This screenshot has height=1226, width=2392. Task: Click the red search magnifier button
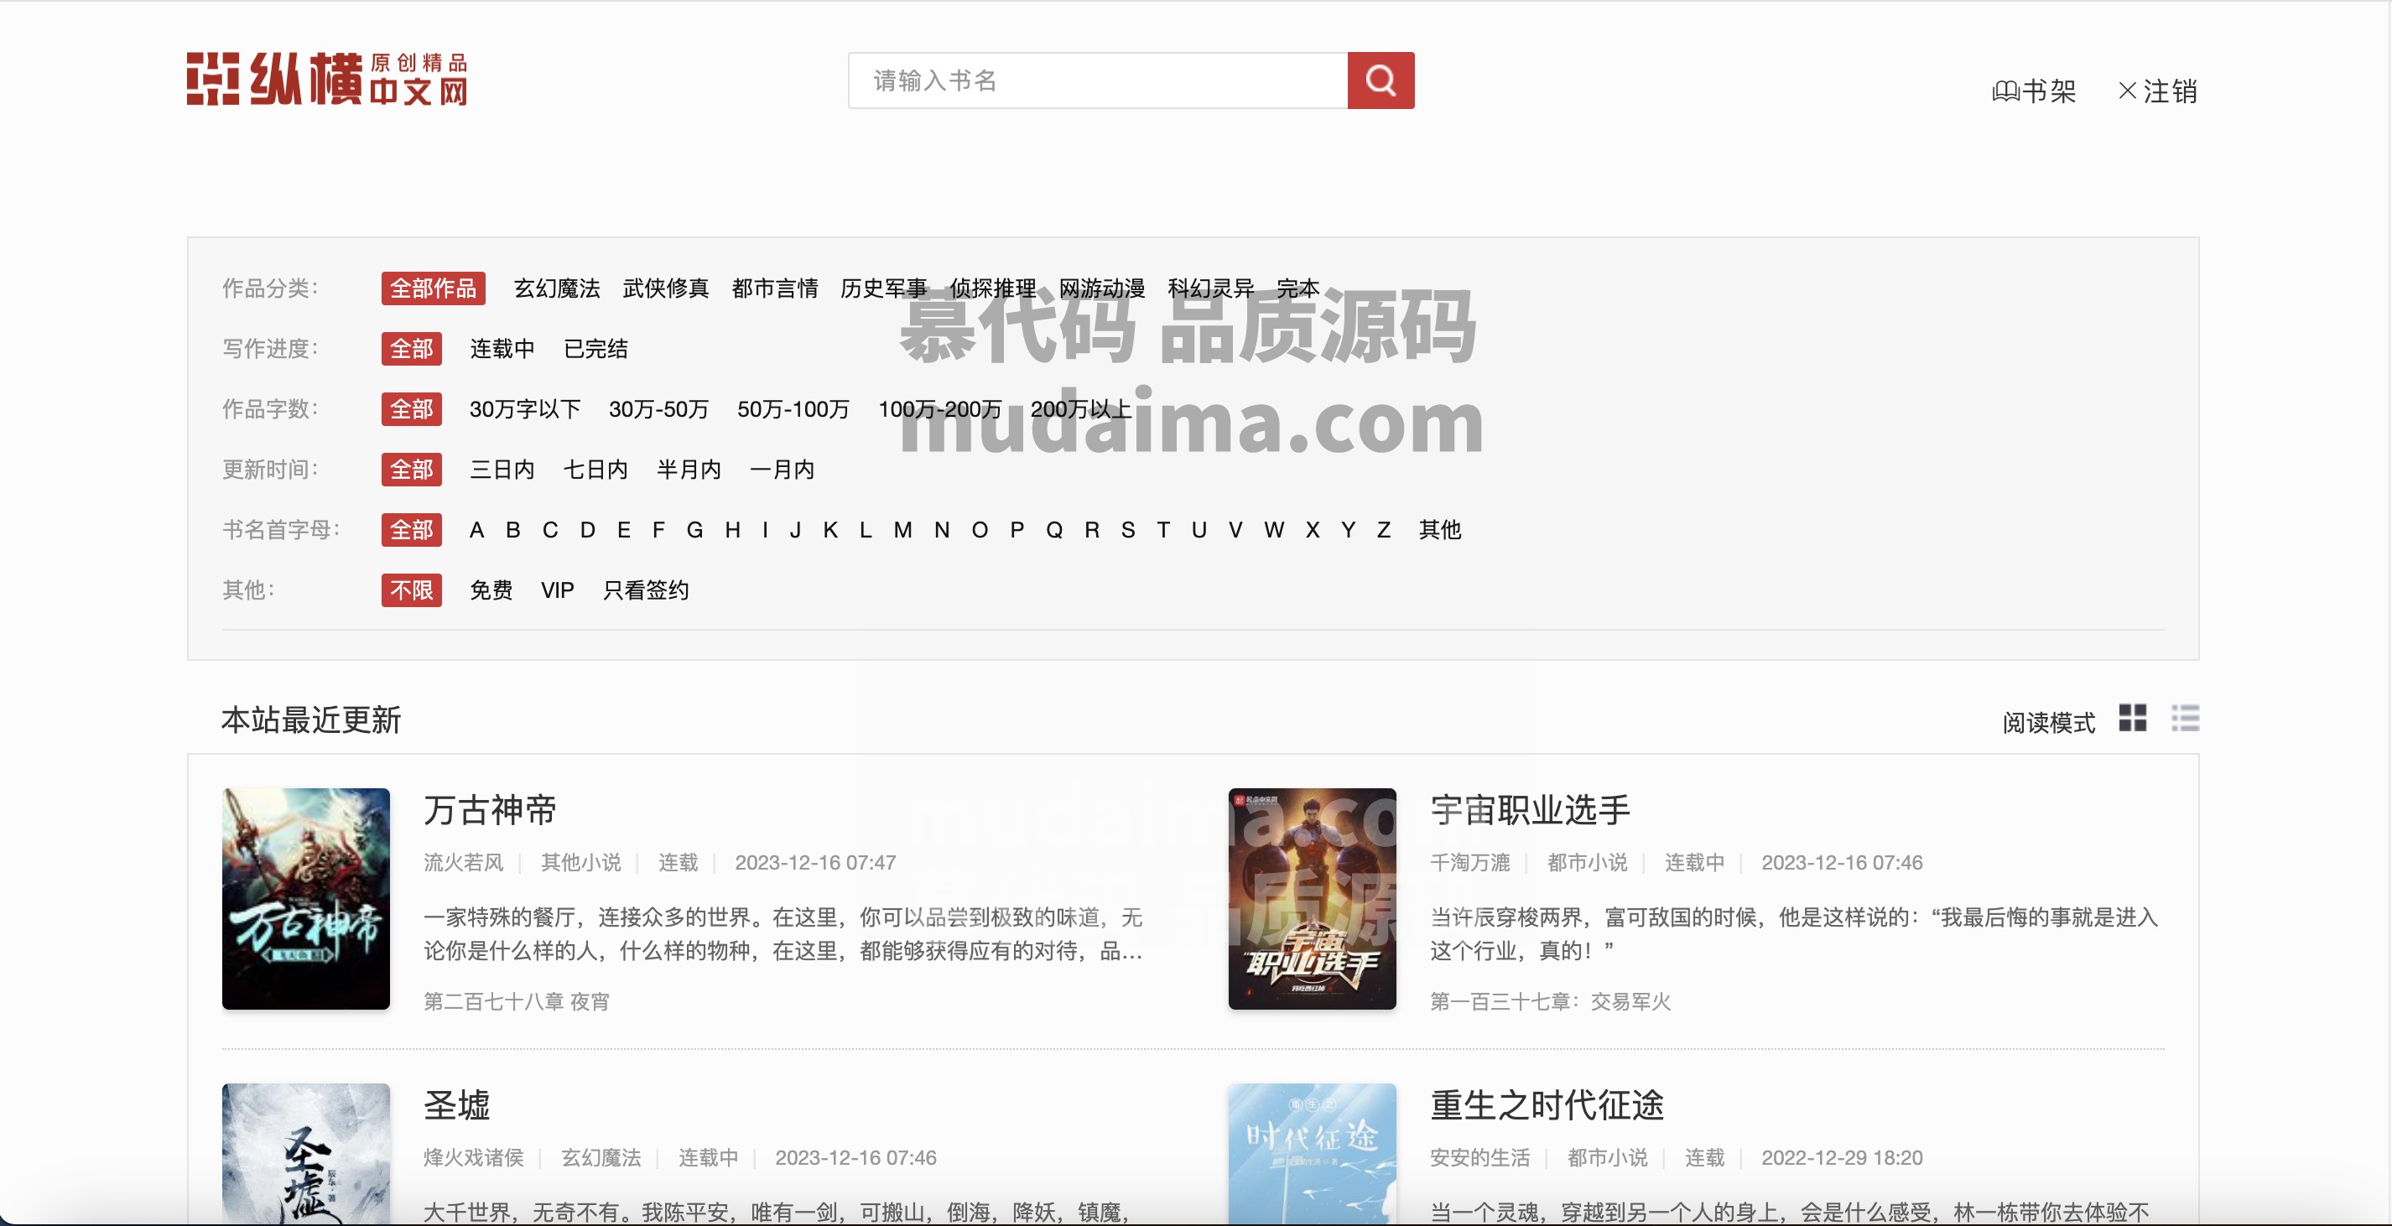[1380, 81]
